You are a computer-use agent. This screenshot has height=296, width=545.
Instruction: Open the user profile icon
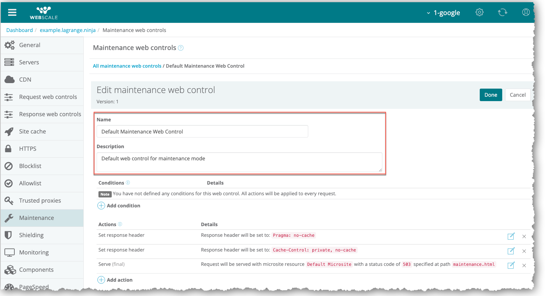[526, 12]
